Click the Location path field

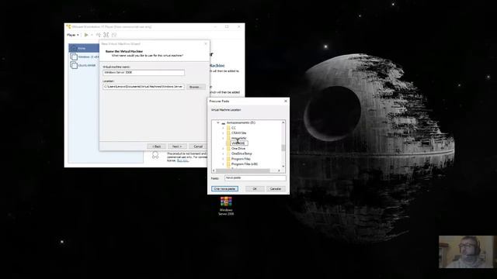(144, 87)
